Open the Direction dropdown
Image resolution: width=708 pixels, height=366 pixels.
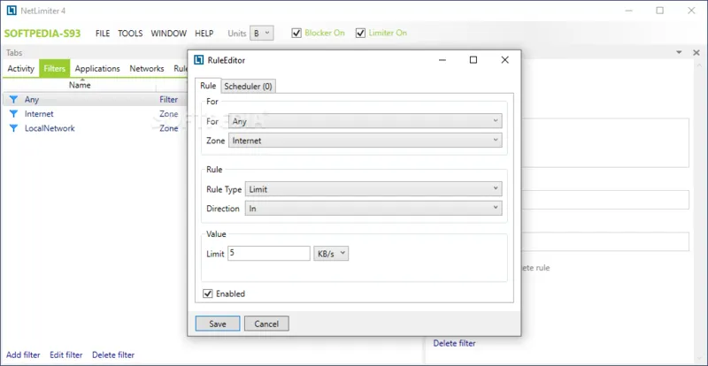373,209
